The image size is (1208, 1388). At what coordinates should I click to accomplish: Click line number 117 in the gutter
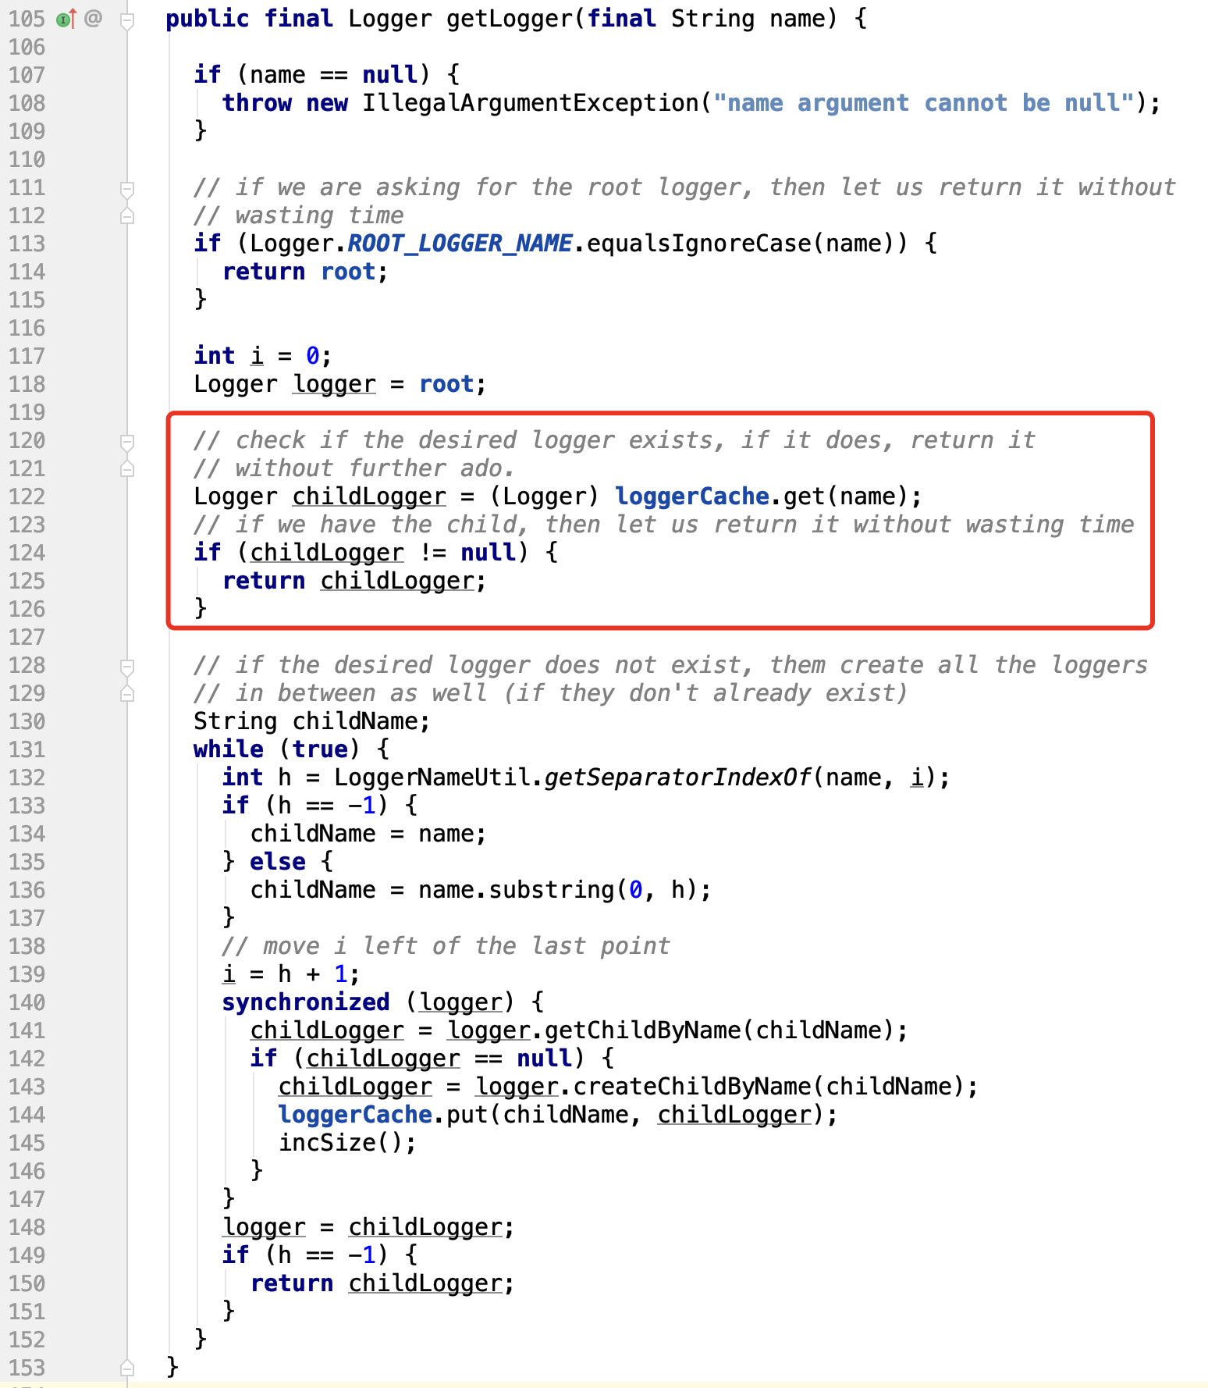tap(27, 356)
